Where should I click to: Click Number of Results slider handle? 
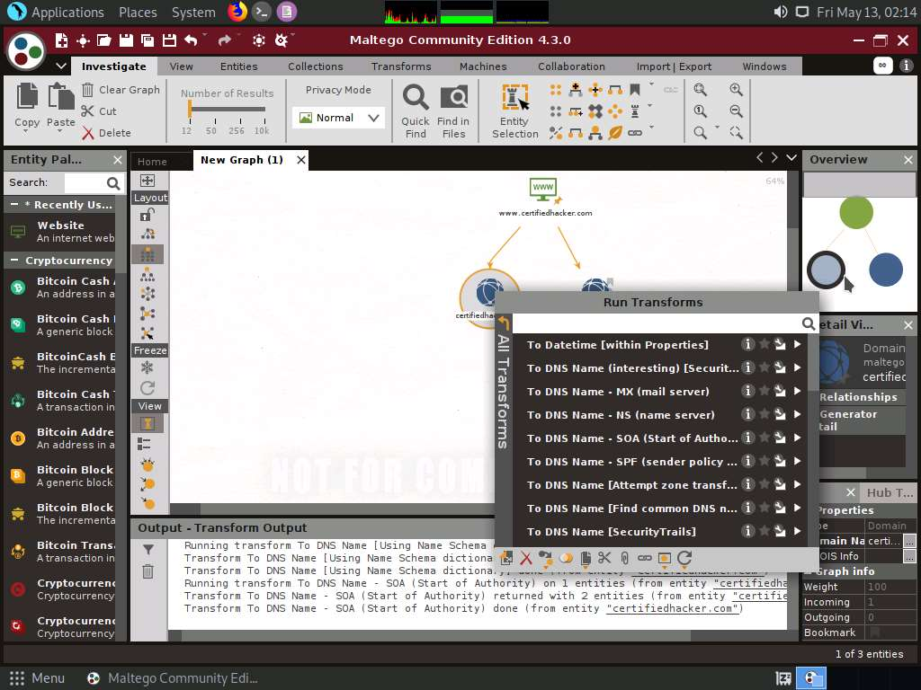[x=190, y=109]
